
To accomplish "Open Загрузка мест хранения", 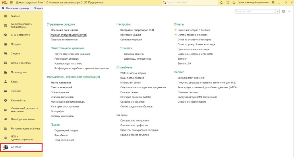I will 191,78.
